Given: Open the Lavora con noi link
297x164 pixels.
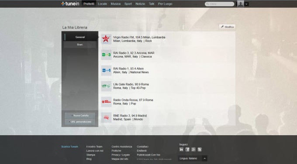Looking at the screenshot, I should [95, 151].
